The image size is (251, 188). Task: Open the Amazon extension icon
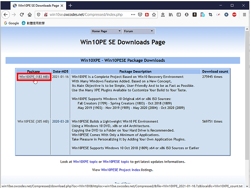pos(195,15)
